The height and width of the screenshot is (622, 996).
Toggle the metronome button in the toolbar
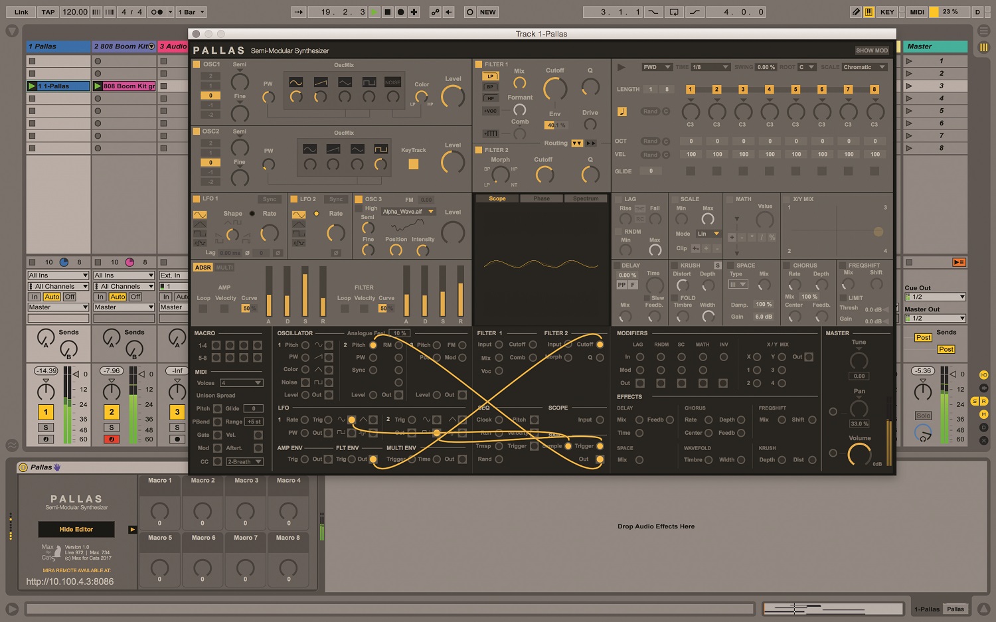[x=157, y=12]
